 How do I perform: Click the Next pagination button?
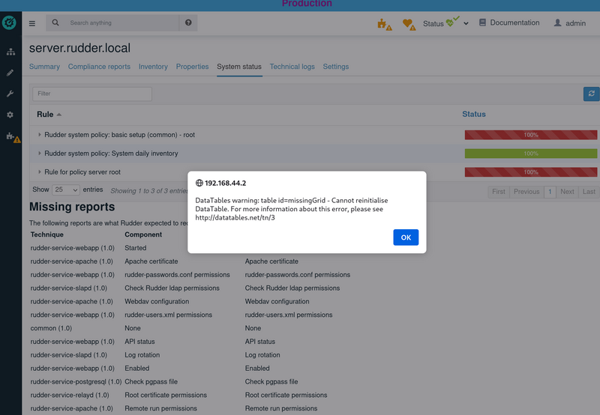tap(567, 192)
